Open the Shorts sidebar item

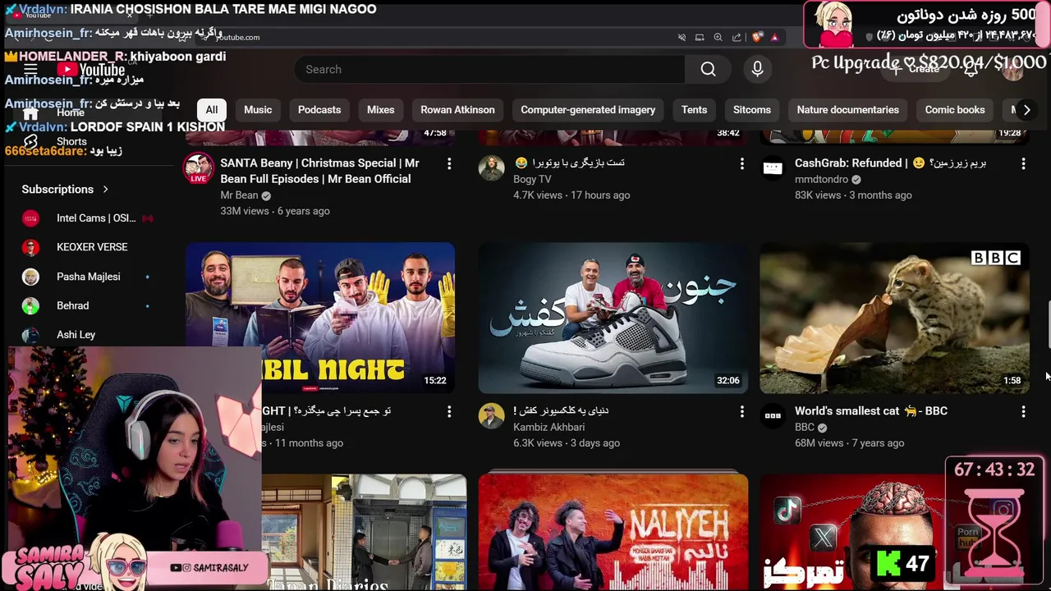click(x=71, y=141)
